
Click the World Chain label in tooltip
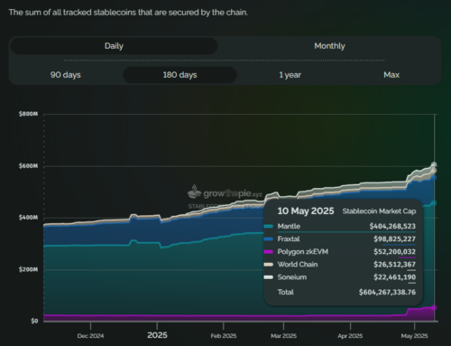click(298, 265)
